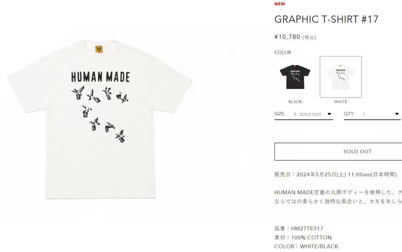This screenshot has height=252, width=402.
Task: Click the BLACK color label text
Action: (x=295, y=102)
